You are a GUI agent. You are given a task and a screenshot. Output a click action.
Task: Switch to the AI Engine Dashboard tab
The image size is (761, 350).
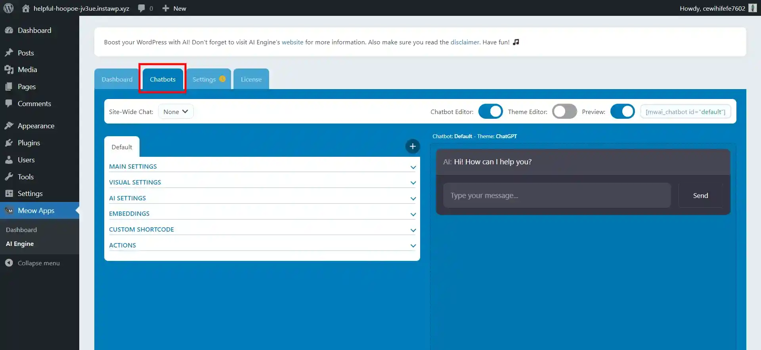[117, 79]
